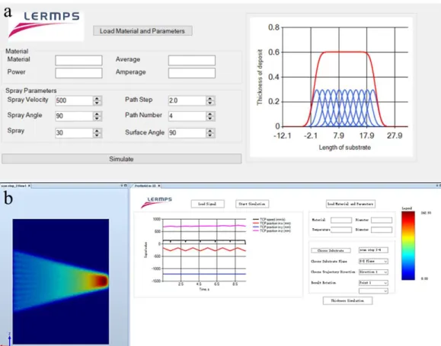Viewport: 441px width, 346px height.
Task: Click the Material input field in panel a
Action: (78, 60)
